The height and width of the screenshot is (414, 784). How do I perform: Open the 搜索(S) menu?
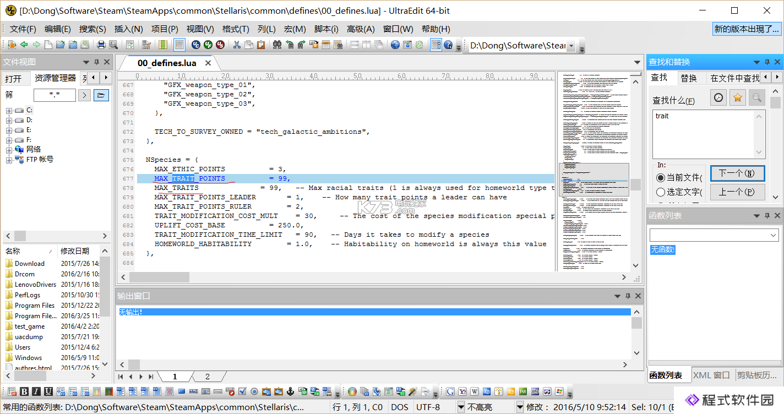[x=92, y=29]
